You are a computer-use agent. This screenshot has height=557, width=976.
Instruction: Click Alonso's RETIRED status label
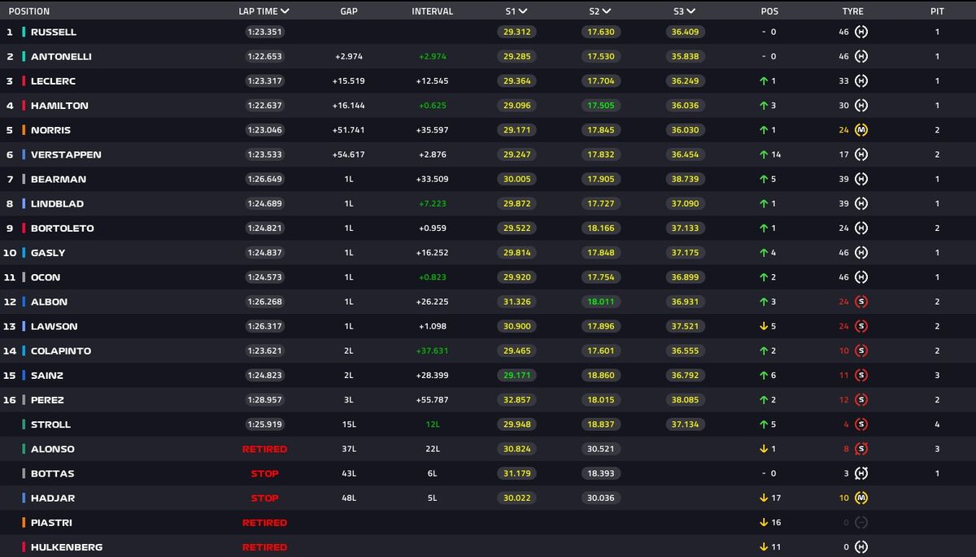pos(264,449)
